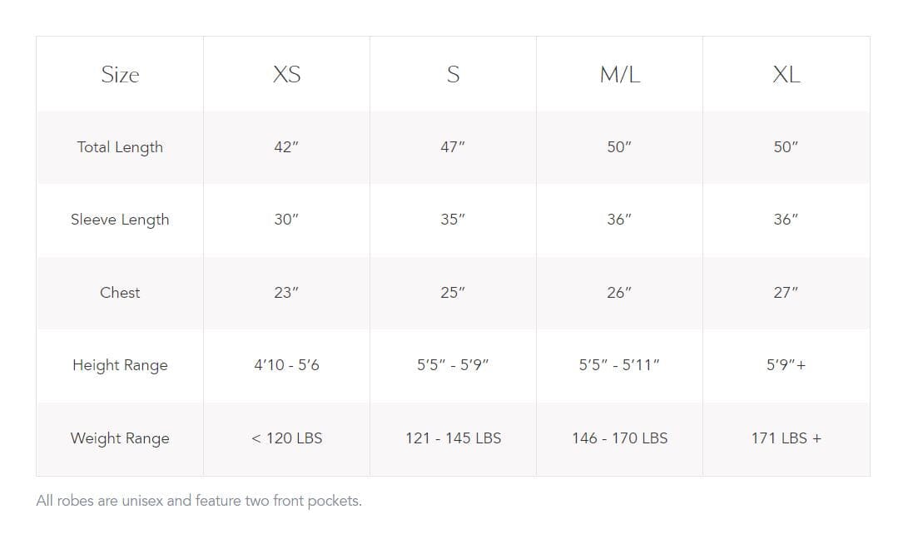
Task: Select the S total length value 47"
Action: pos(453,147)
